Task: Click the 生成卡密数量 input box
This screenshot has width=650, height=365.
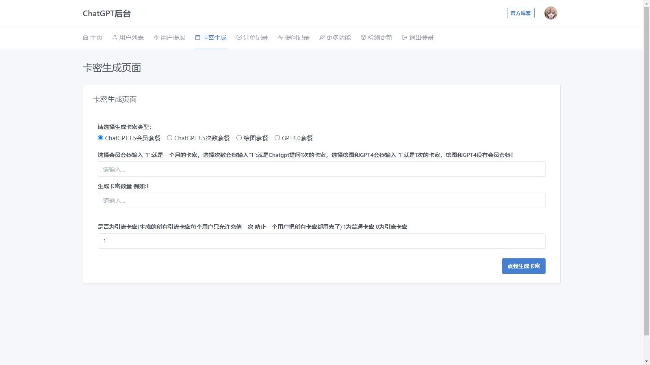Action: pos(321,200)
